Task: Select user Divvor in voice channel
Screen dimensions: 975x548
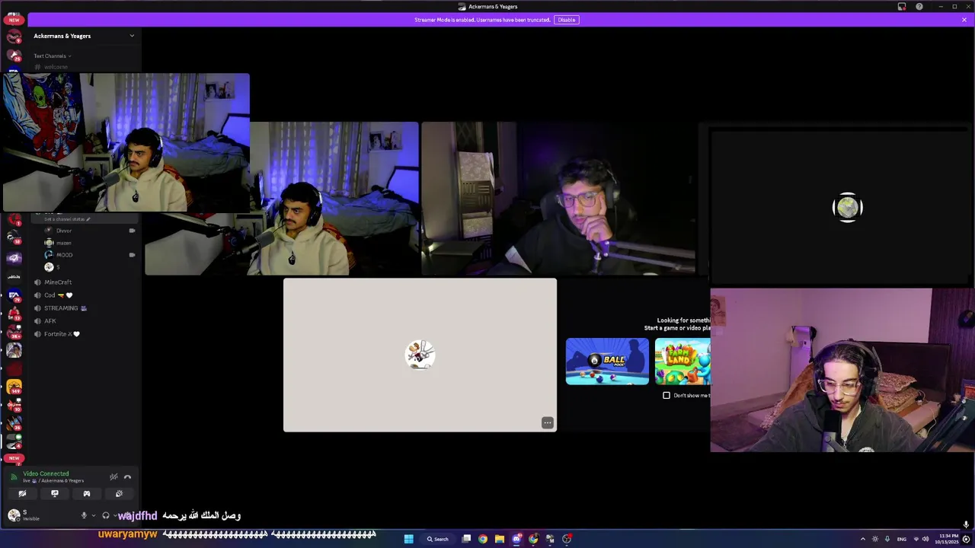Action: tap(64, 231)
